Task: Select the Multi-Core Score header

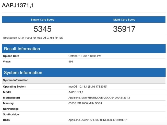Action: tap(124, 20)
